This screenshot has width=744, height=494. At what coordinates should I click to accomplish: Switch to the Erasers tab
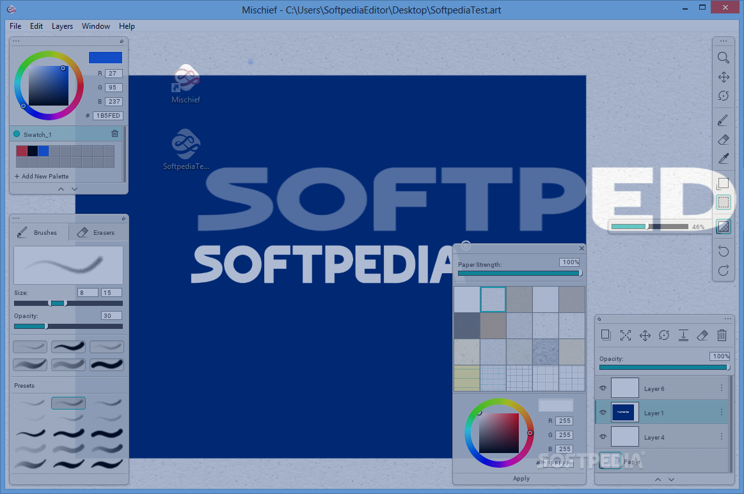click(x=98, y=232)
